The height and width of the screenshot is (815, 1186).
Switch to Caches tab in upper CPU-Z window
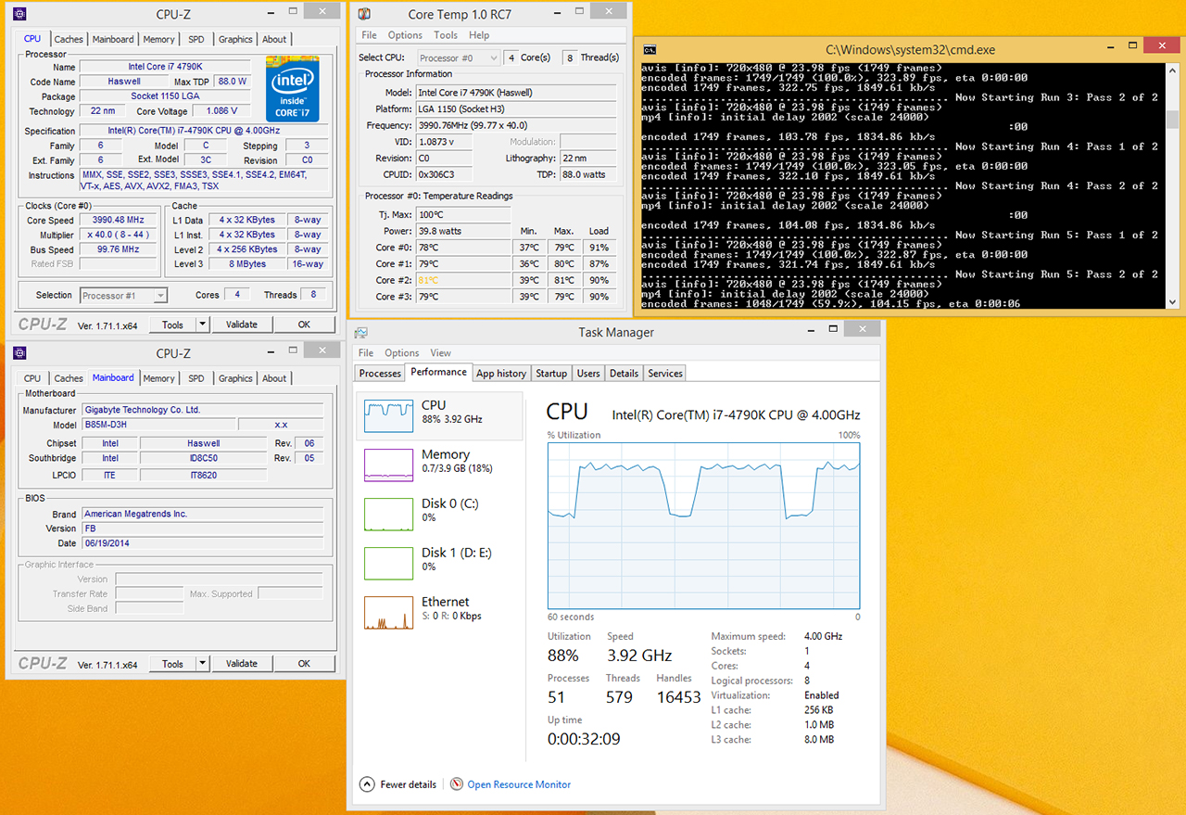(69, 40)
